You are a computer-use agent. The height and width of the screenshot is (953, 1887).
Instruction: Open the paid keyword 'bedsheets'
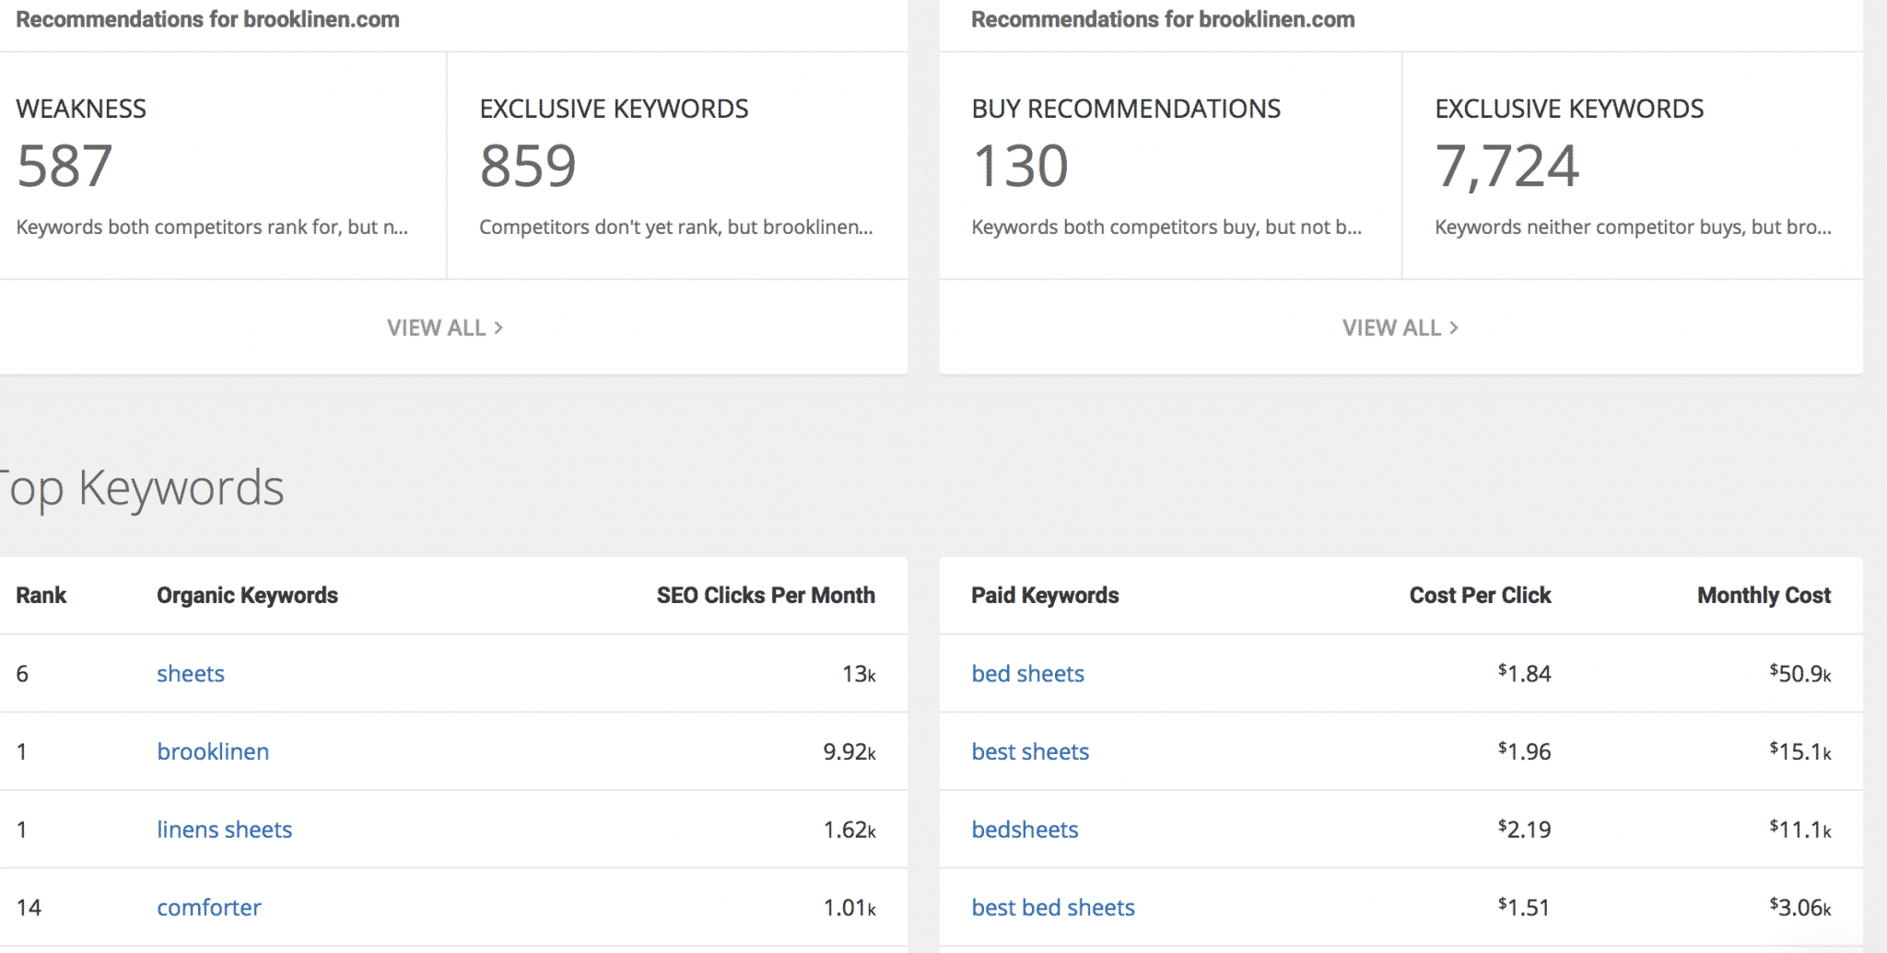coord(1025,830)
